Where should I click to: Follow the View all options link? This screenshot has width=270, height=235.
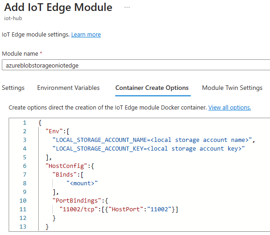click(x=229, y=108)
